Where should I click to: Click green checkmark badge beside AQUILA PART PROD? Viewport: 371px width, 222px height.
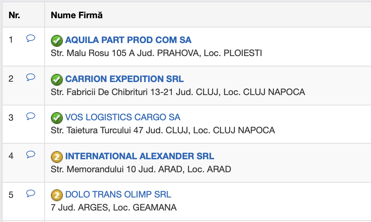click(57, 40)
